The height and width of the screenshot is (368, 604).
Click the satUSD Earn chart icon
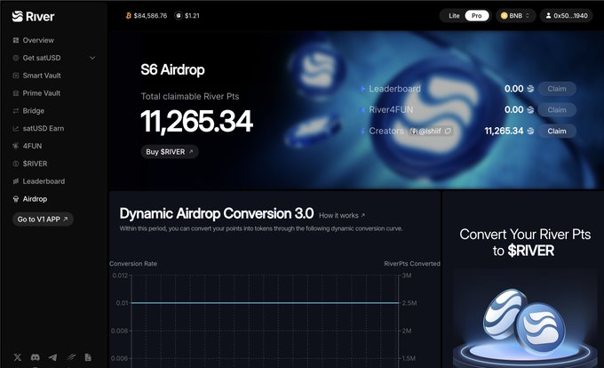coord(16,128)
